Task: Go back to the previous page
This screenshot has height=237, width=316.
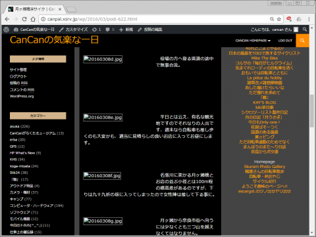Action: 7,19
